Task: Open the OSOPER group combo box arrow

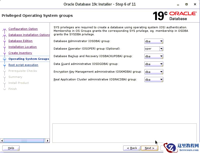Action: (x=161, y=49)
